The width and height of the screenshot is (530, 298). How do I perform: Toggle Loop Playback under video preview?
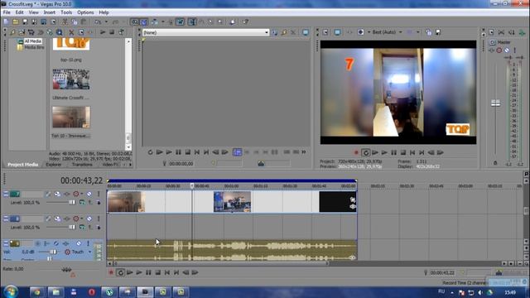point(365,152)
